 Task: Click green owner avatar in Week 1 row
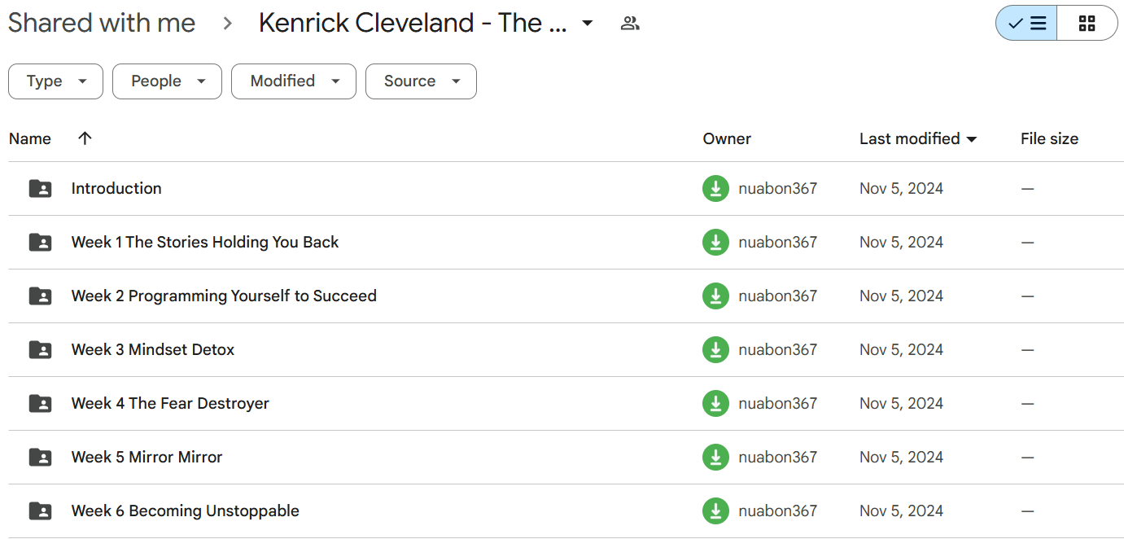coord(715,243)
